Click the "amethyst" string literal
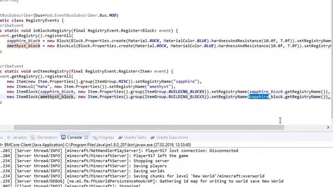Viewport: 333px width, 187px height. 159,87
